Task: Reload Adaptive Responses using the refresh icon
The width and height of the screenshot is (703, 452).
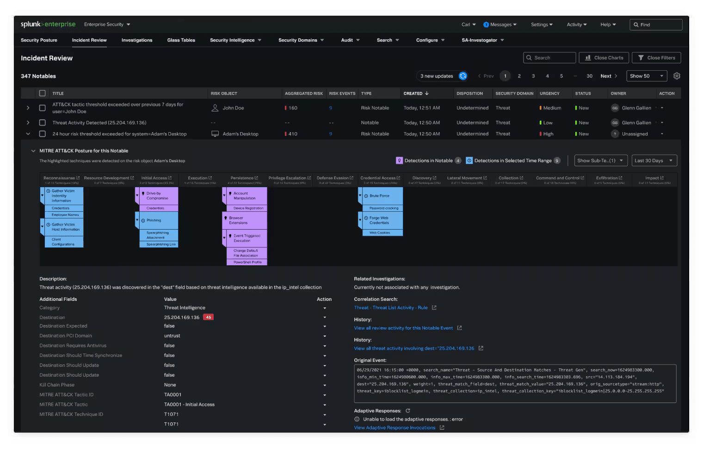Action: click(x=408, y=411)
